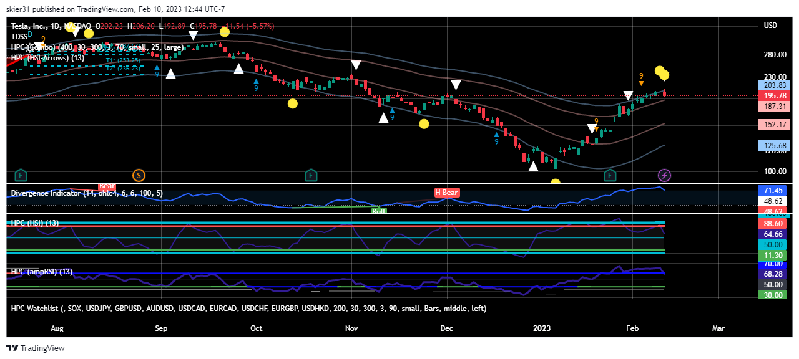This screenshot has height=359, width=799.
Task: Click the 2023 label on time axis
Action: click(542, 328)
